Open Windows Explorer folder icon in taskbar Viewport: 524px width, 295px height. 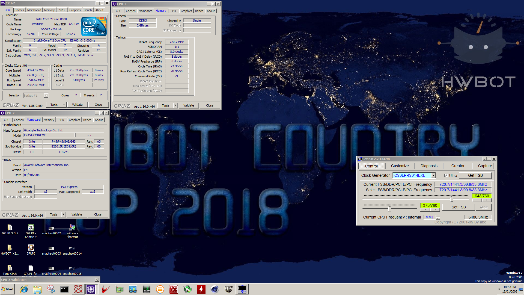(37, 289)
